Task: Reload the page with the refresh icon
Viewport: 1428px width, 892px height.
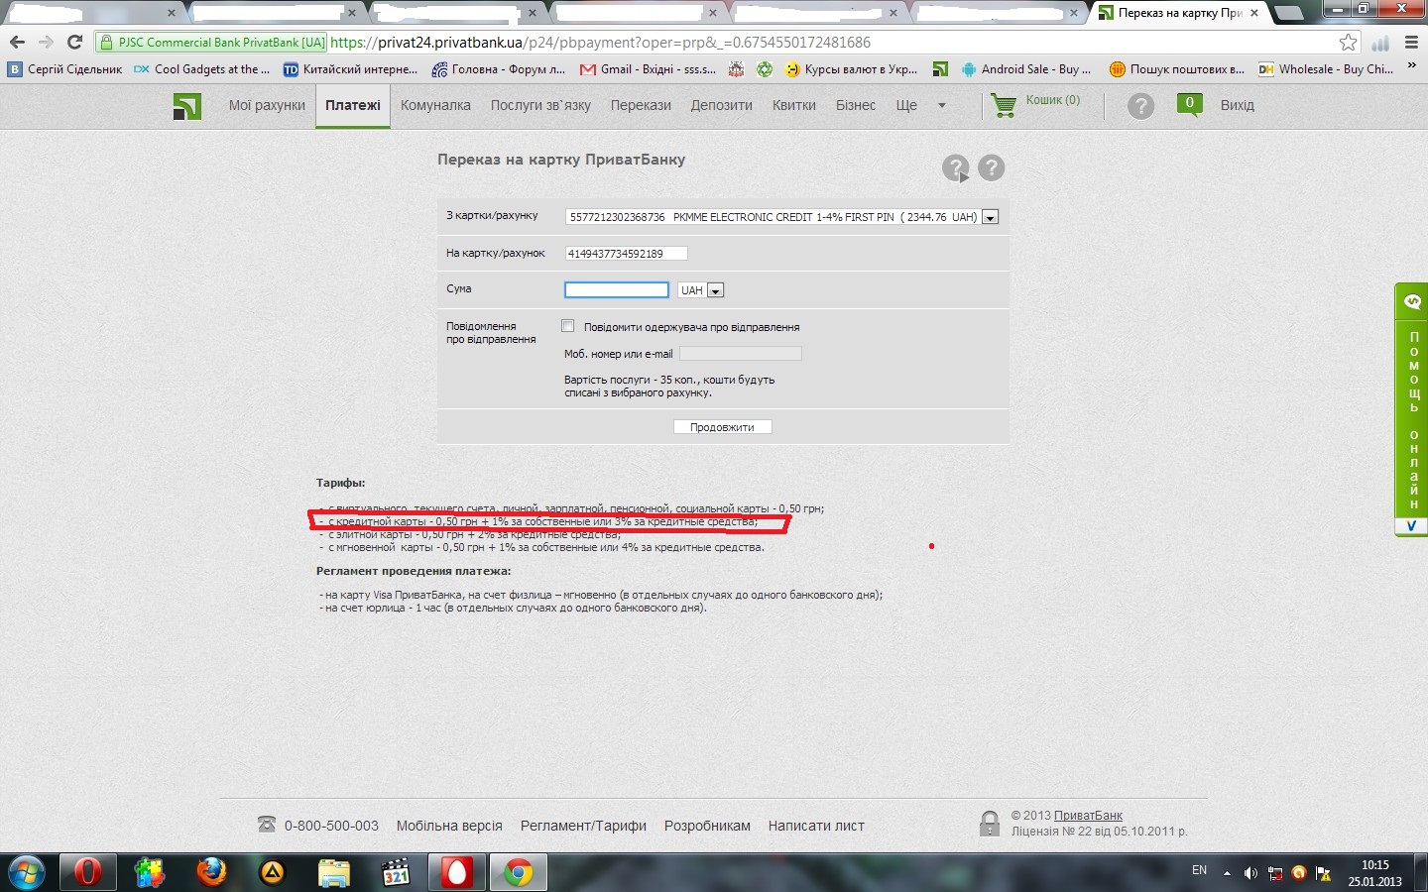Action: pos(74,43)
